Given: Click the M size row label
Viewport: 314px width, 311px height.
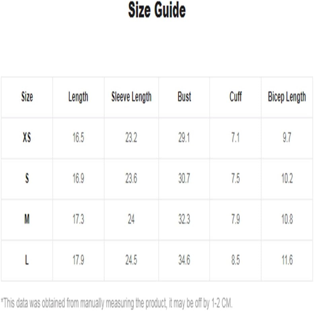Looking at the screenshot, I should click(27, 219).
